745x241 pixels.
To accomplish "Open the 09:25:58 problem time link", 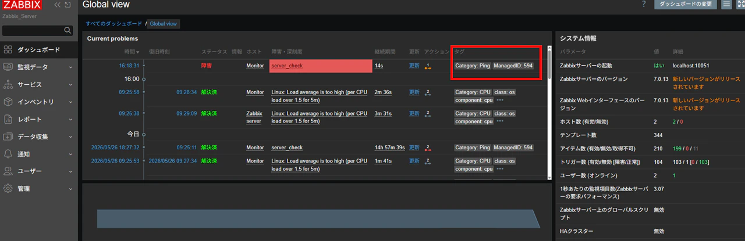I will click(129, 92).
